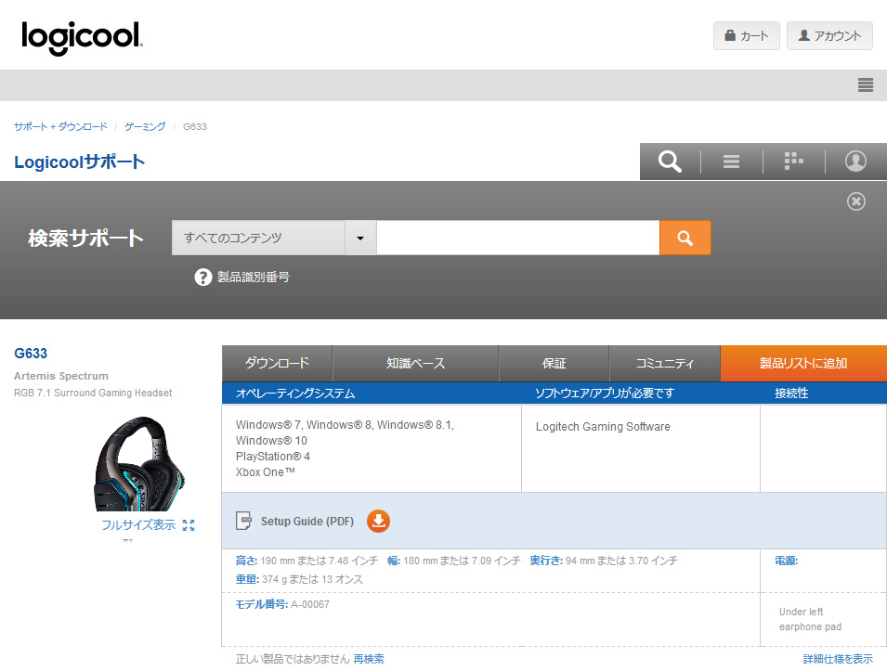The width and height of the screenshot is (887, 671).
Task: Close the search support panel
Action: click(856, 201)
